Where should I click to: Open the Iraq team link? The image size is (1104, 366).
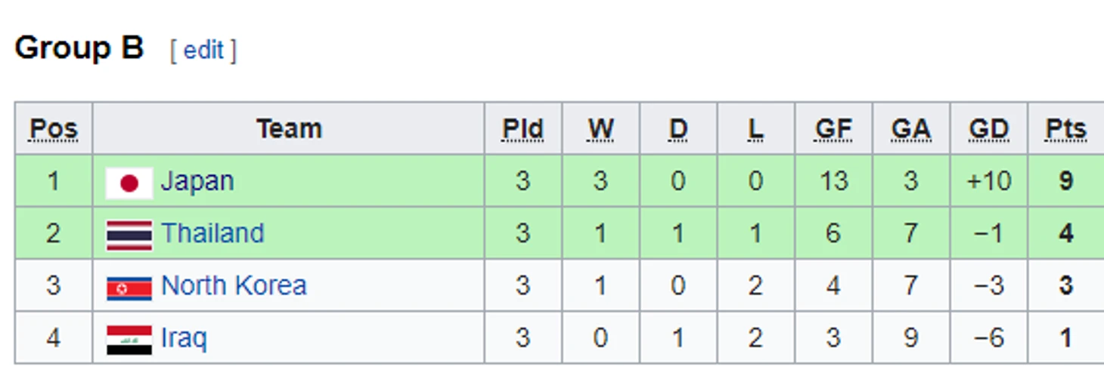tap(184, 338)
